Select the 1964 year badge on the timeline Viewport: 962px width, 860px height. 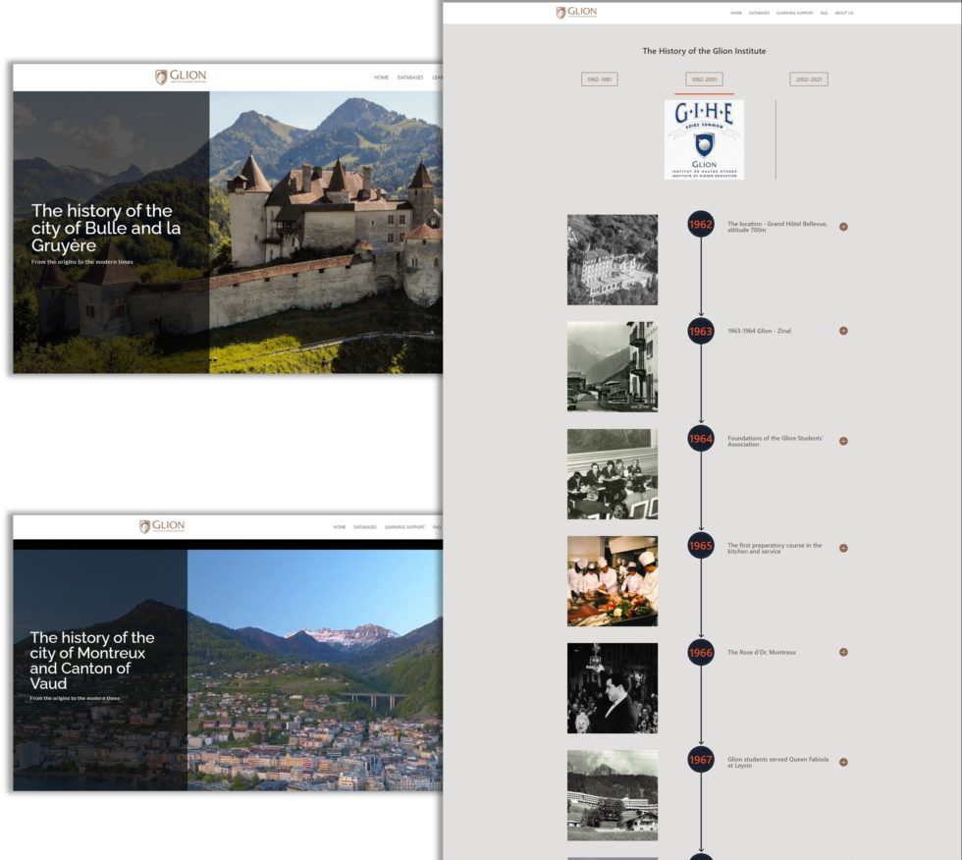699,440
